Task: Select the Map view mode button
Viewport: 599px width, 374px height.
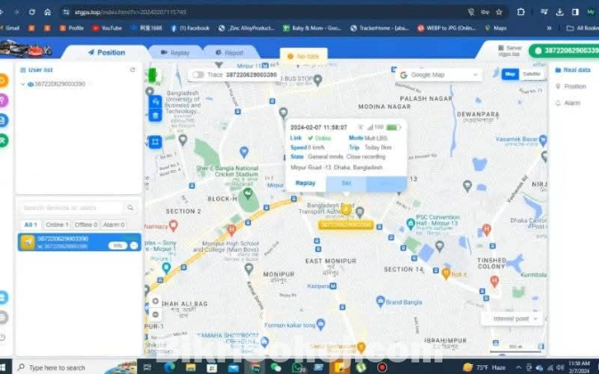Action: pos(510,75)
